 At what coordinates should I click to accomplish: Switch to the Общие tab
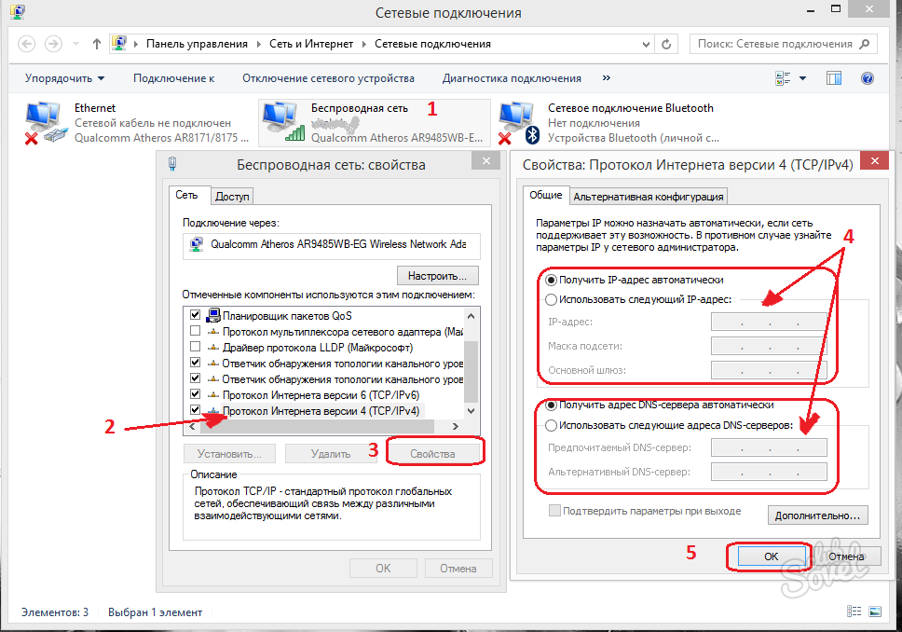point(546,195)
